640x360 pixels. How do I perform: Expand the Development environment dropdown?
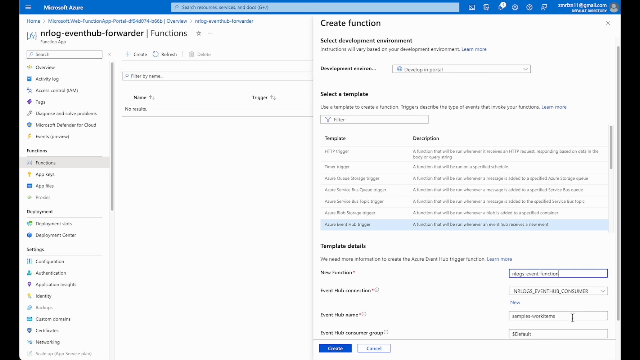click(461, 69)
